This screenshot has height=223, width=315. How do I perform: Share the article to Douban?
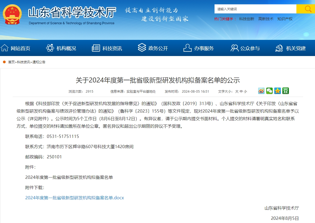pos(285,91)
